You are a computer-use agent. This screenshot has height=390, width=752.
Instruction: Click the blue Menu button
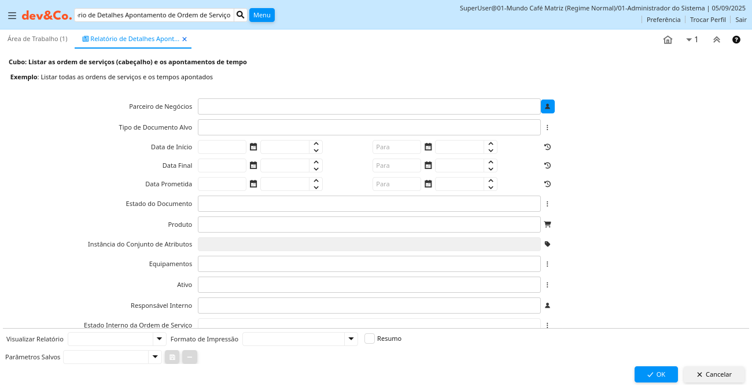pyautogui.click(x=261, y=15)
